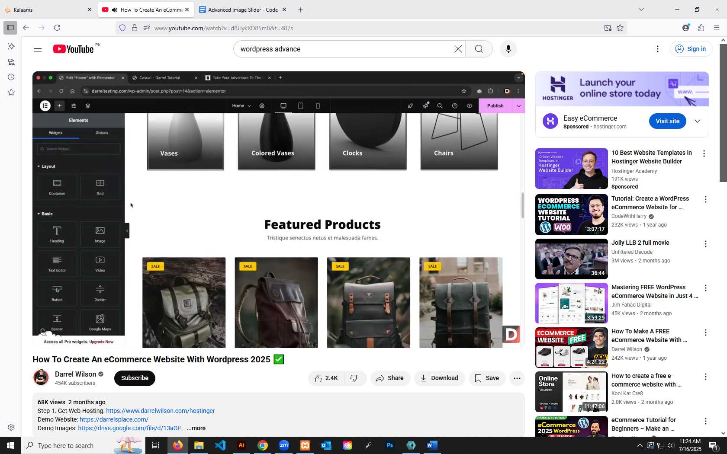This screenshot has height=454, width=727.
Task: Like the video
Action: tap(326, 378)
